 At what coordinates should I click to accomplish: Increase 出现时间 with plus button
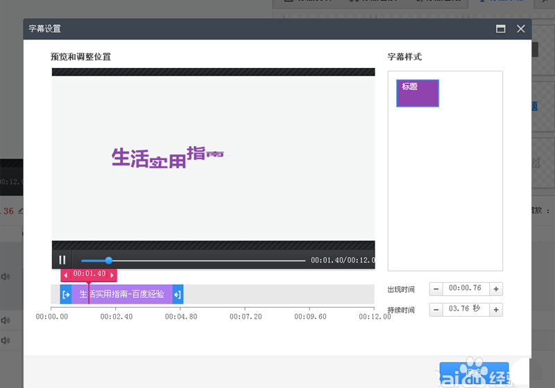(496, 289)
